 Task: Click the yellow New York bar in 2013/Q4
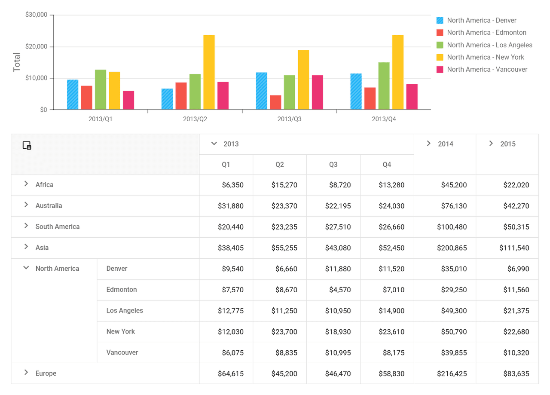398,72
